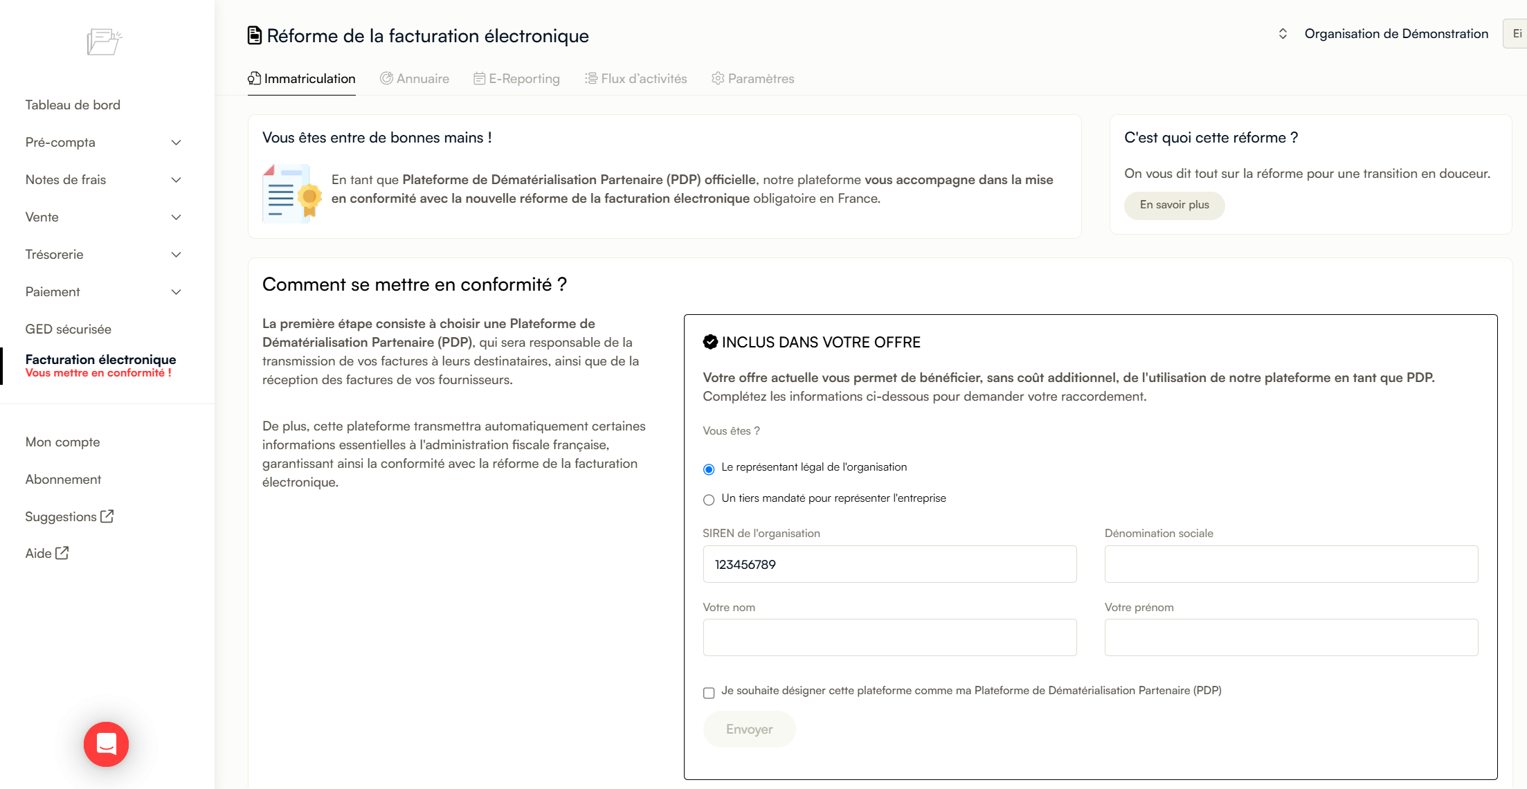The height and width of the screenshot is (789, 1527).
Task: Open the Suggestions link
Action: click(x=69, y=517)
